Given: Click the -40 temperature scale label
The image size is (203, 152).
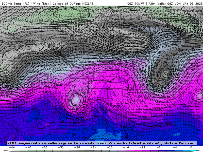Looking at the screenshot, I should 28,147.
